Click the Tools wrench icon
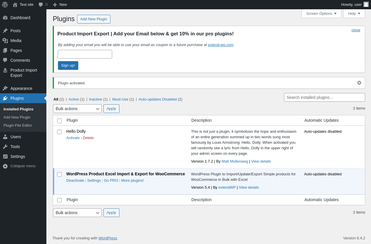 5,147
